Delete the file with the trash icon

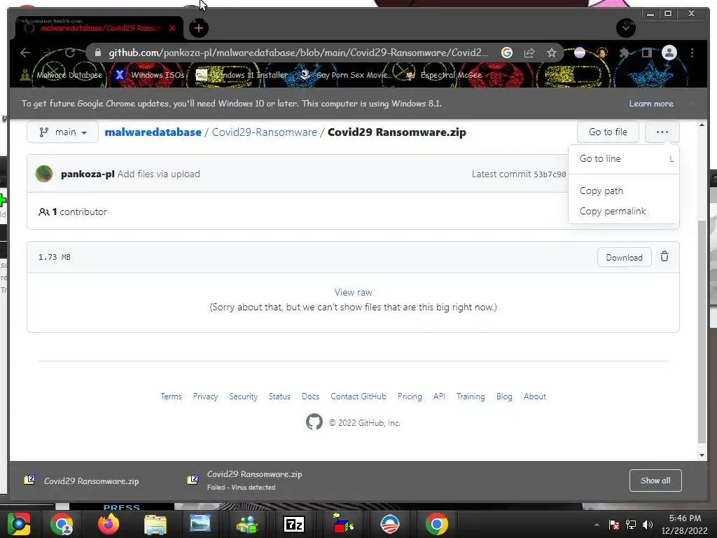[664, 256]
